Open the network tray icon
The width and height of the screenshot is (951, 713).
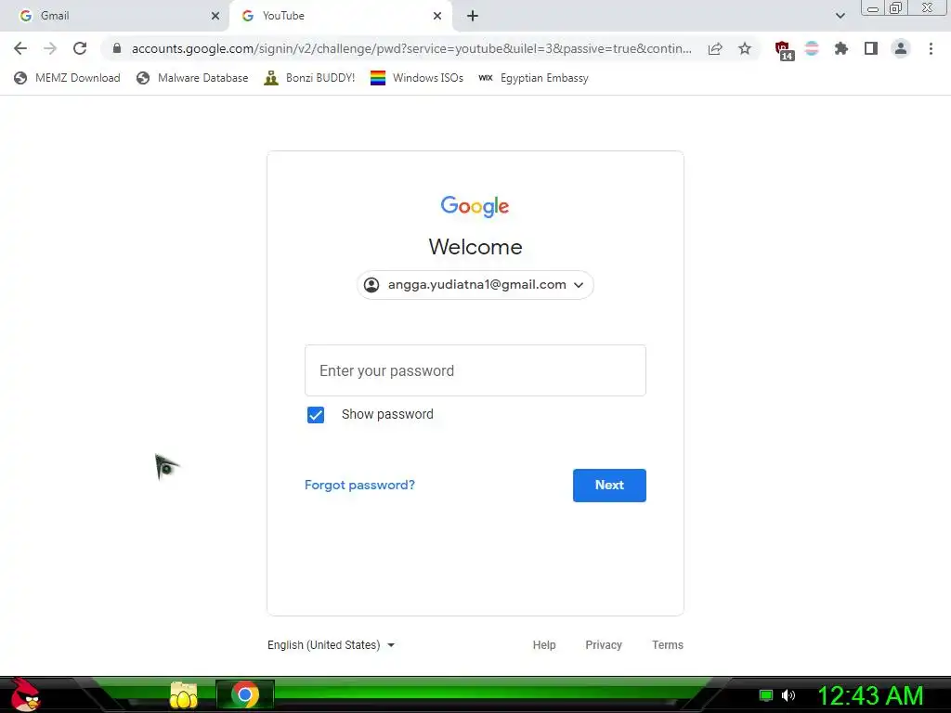pyautogui.click(x=766, y=695)
